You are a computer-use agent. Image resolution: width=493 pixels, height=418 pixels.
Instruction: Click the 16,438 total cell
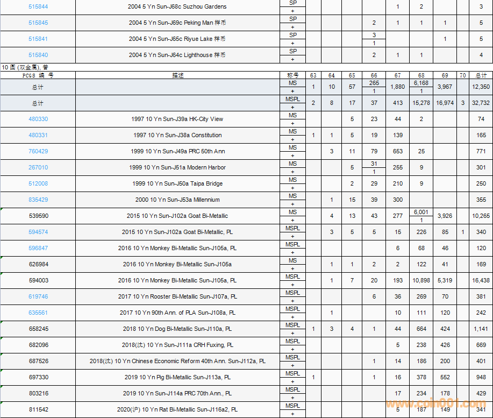(x=481, y=280)
